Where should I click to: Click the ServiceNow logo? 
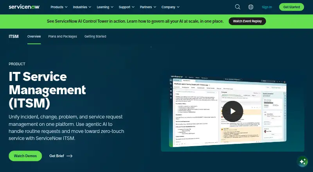tap(24, 7)
